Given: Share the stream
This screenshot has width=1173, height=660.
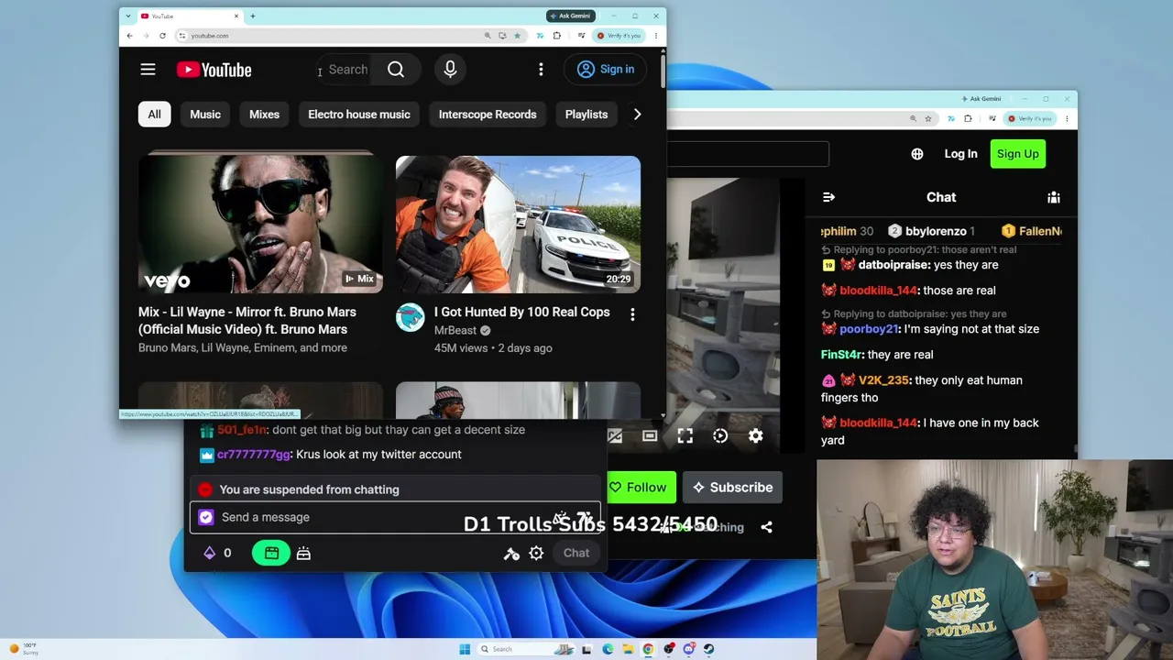Looking at the screenshot, I should [x=767, y=527].
